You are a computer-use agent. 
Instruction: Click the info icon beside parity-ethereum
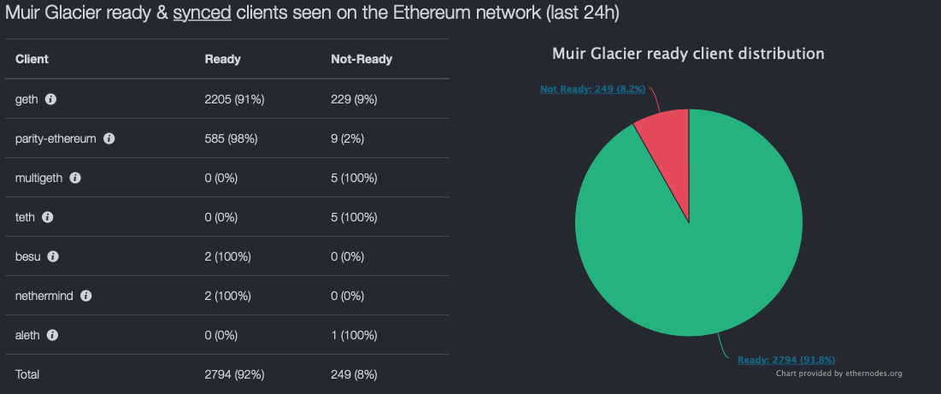click(x=109, y=138)
